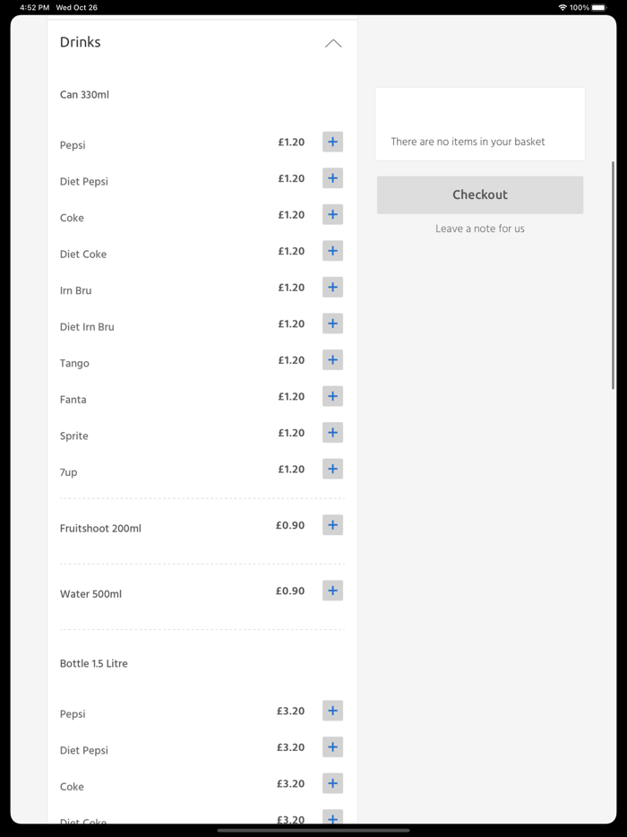Image resolution: width=627 pixels, height=837 pixels.
Task: Add Water 500ml to the order
Action: click(x=332, y=591)
